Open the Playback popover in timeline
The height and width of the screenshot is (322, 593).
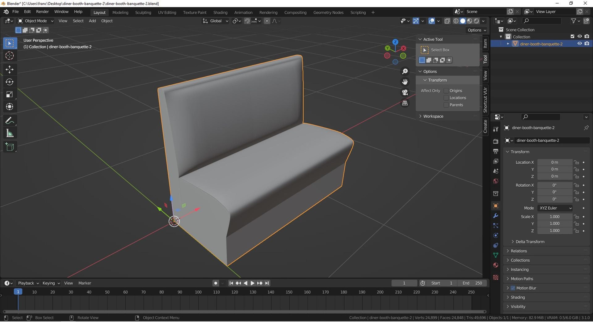(28, 283)
